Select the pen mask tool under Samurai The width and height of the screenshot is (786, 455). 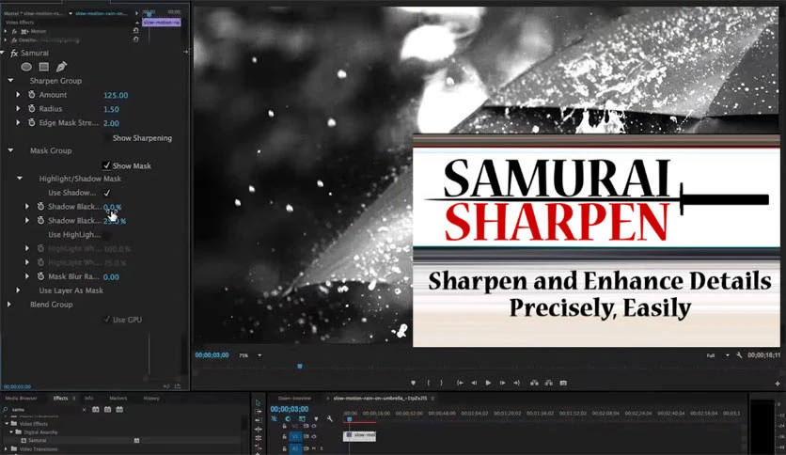(61, 67)
